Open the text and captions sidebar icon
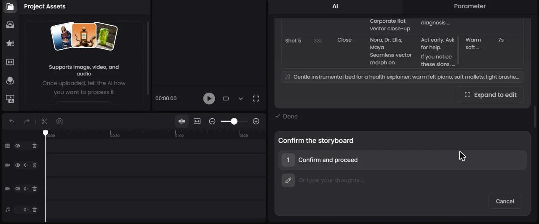The image size is (539, 224). (x=10, y=99)
